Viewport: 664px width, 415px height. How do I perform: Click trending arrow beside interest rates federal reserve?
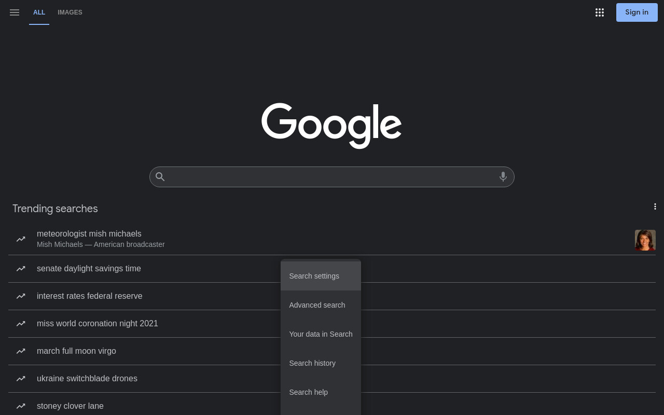pos(21,296)
